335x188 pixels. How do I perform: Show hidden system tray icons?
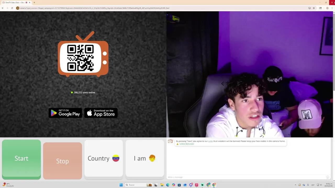click(295, 185)
